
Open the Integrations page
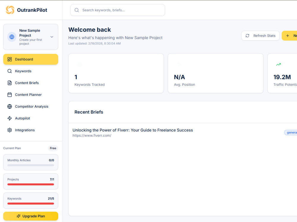(31, 130)
